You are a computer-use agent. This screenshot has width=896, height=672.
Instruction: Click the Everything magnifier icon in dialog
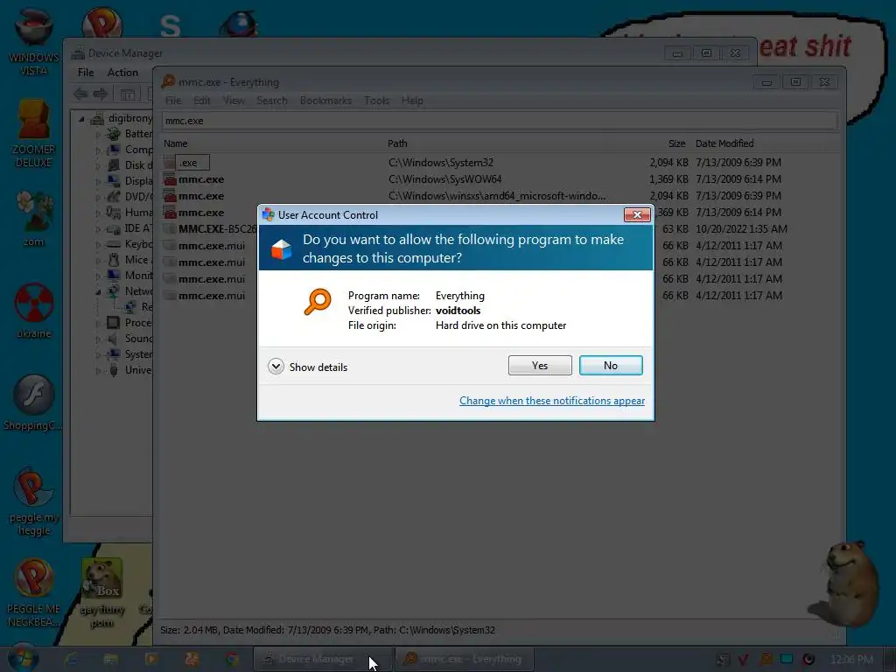[317, 302]
